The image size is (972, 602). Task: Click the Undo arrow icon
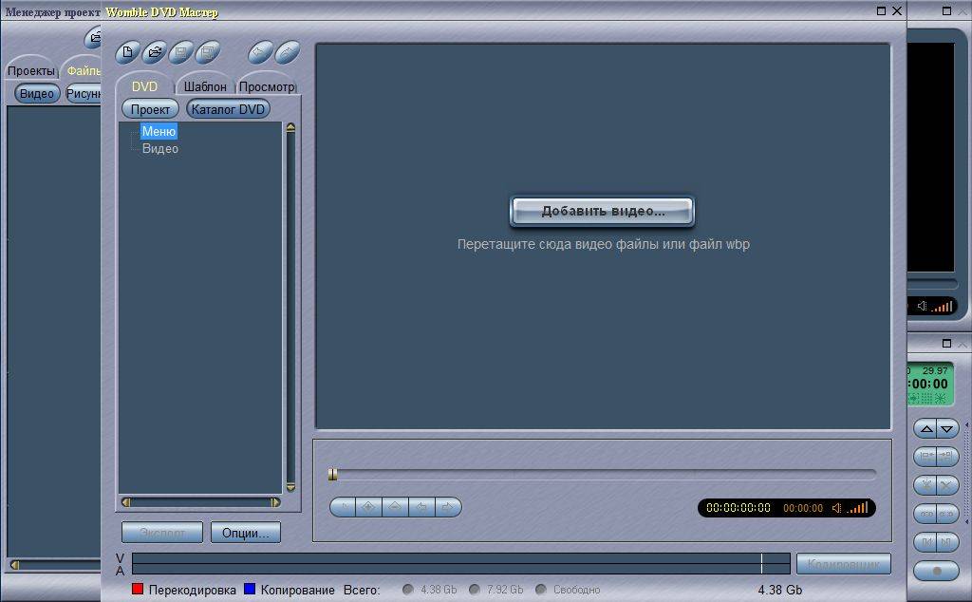pos(261,52)
